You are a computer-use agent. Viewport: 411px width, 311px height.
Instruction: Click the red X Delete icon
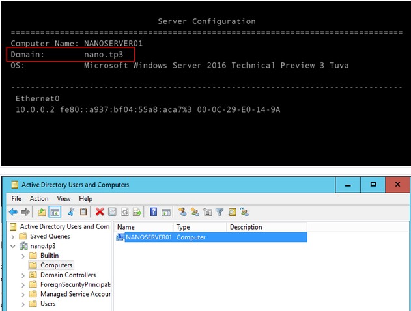(x=100, y=211)
